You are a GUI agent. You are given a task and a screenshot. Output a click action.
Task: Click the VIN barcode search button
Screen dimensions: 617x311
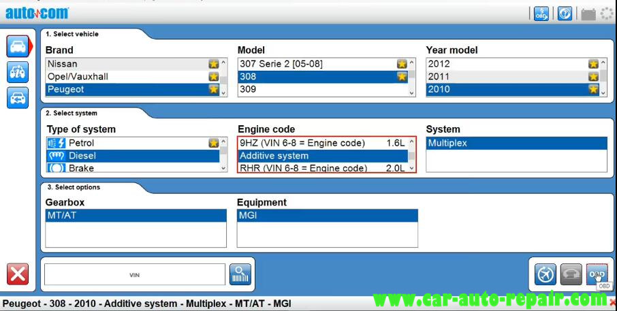tap(240, 274)
